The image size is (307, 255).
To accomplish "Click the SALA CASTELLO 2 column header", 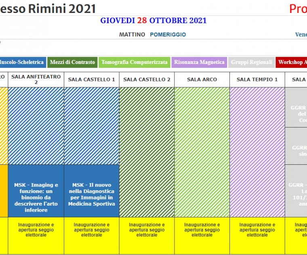I will (147, 80).
